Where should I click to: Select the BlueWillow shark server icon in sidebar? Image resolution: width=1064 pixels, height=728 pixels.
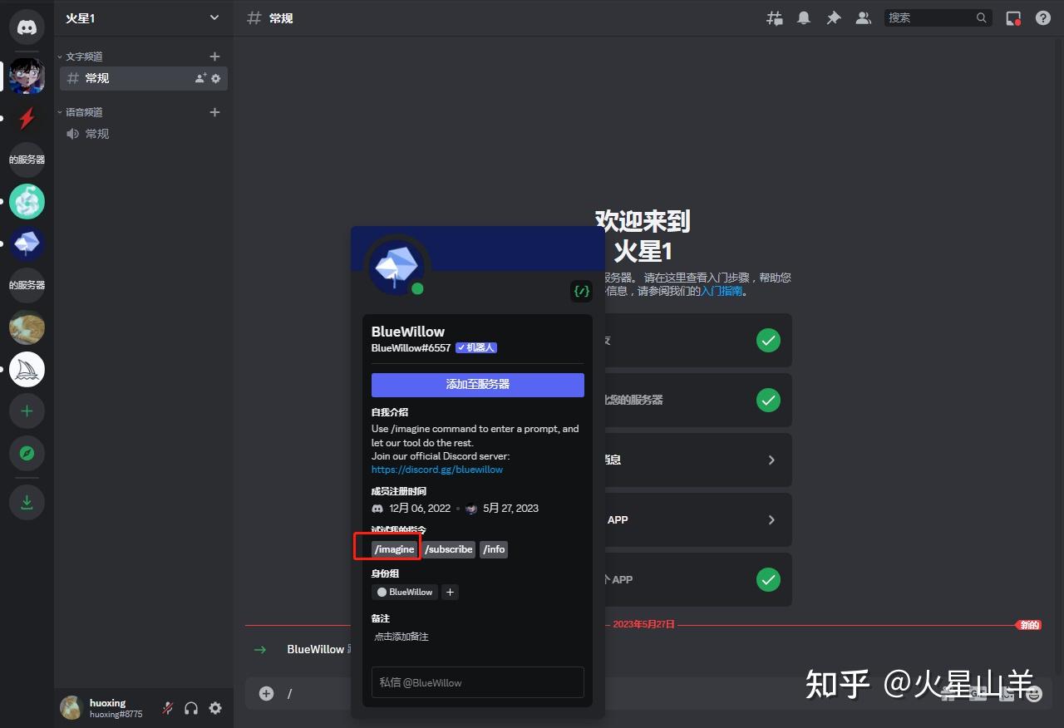tap(27, 369)
